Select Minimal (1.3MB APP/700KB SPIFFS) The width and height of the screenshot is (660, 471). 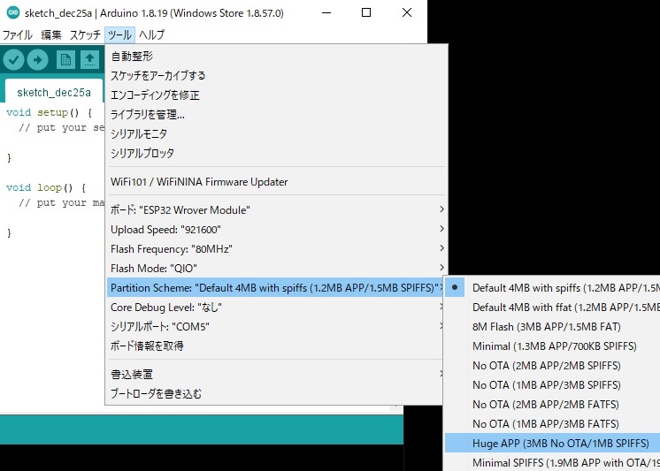[x=552, y=346]
